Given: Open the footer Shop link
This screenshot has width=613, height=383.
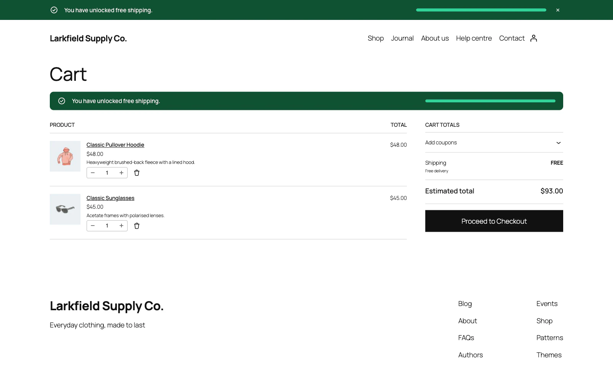Looking at the screenshot, I should [544, 321].
